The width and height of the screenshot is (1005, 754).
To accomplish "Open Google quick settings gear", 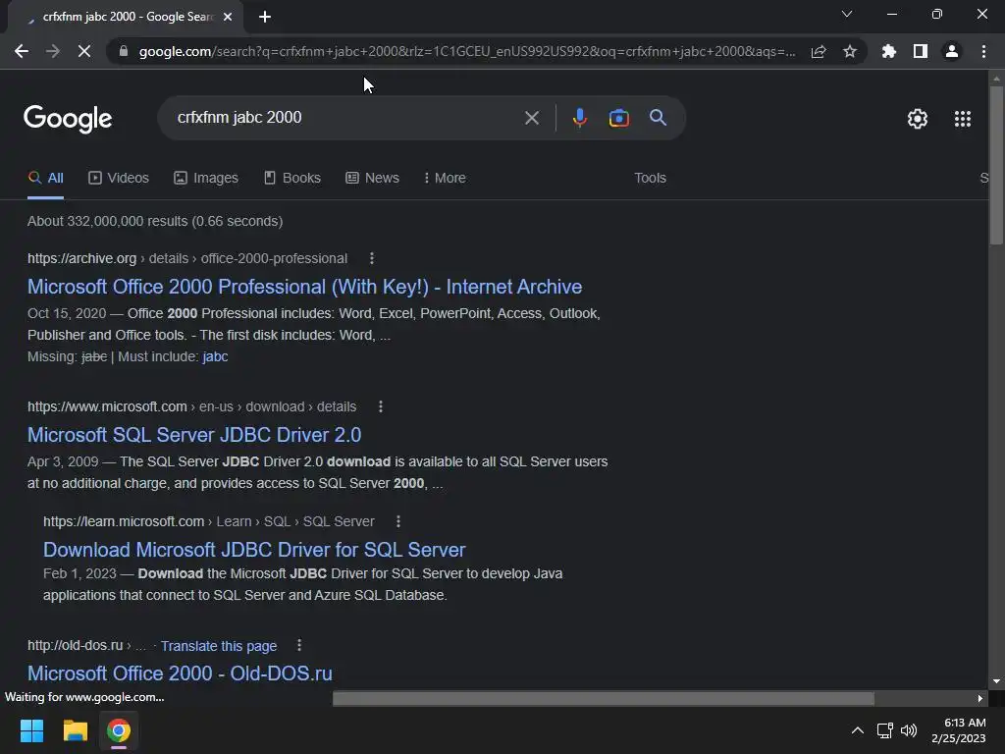I will point(918,119).
